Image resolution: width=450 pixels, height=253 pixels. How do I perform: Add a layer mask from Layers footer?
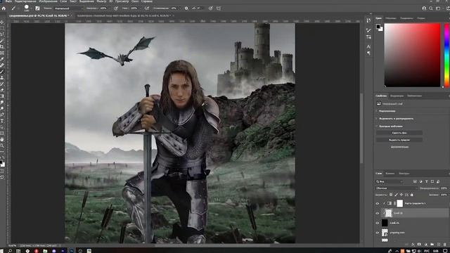coord(419,245)
